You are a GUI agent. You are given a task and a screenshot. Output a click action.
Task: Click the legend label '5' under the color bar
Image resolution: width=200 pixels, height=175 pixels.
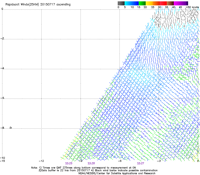click(125, 7)
